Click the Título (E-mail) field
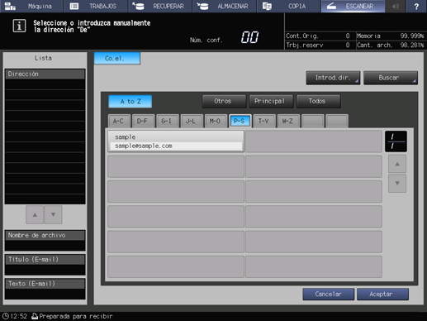The width and height of the screenshot is (427, 321). [45, 265]
